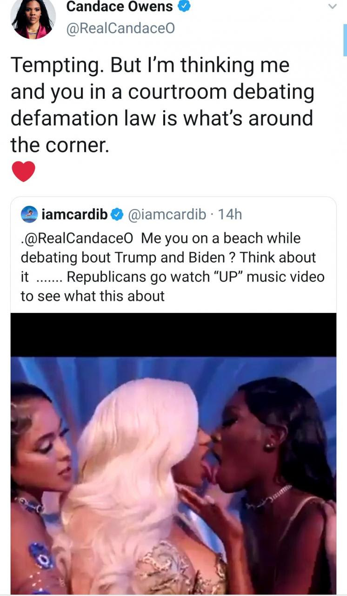Click the red heart emoji

(x=23, y=171)
